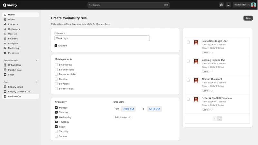
Task: Click the Home icon in sidebar
Action: pyautogui.click(x=5, y=15)
